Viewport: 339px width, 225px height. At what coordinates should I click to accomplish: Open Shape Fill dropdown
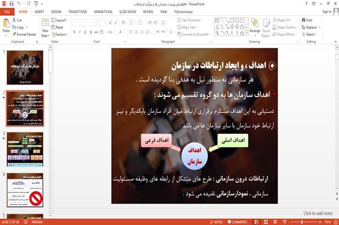coord(282,20)
